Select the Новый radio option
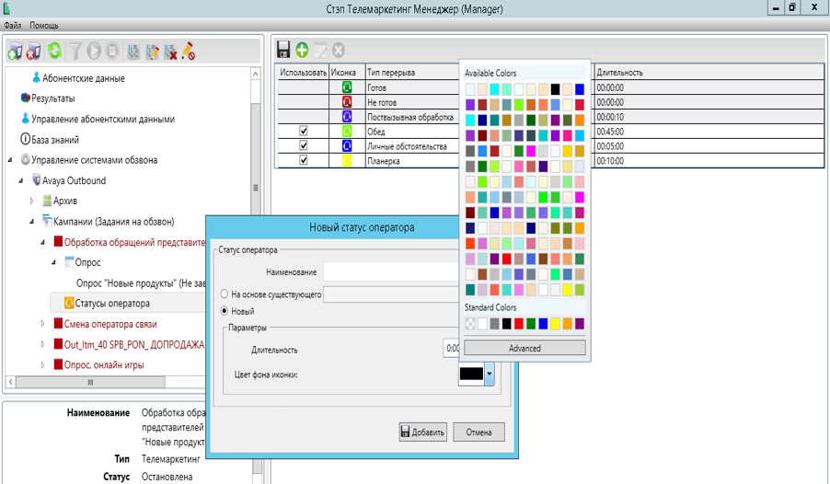Screen dimensions: 830x484 point(225,311)
